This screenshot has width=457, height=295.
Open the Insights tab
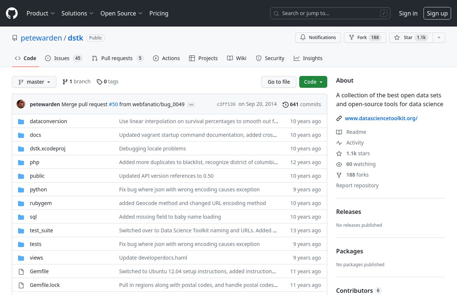click(x=308, y=58)
